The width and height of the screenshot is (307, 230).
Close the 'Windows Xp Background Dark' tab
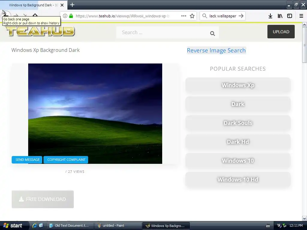tap(62, 5)
